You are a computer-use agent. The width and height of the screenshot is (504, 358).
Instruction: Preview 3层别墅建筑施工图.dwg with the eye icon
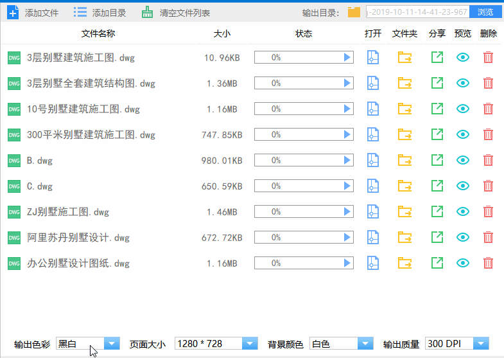click(x=463, y=58)
